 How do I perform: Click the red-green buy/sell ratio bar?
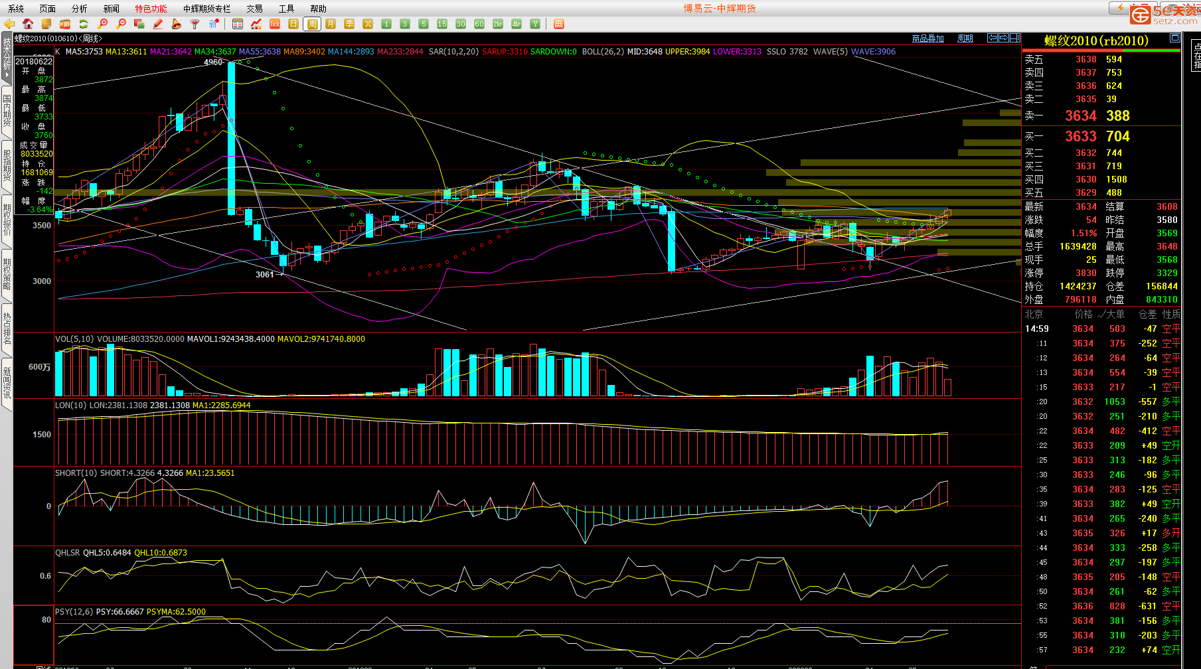click(x=1101, y=50)
